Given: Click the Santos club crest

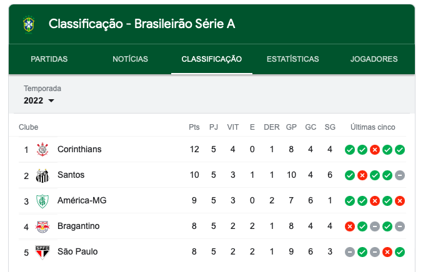Looking at the screenshot, I should (x=42, y=175).
